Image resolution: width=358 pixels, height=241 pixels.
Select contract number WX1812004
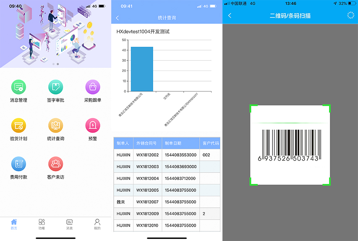click(x=147, y=178)
